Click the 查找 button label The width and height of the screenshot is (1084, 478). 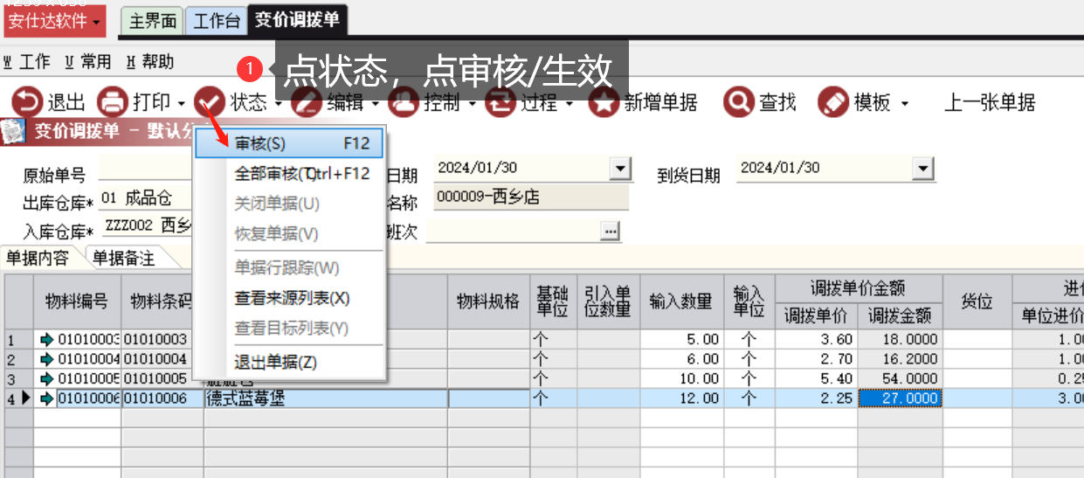[777, 103]
